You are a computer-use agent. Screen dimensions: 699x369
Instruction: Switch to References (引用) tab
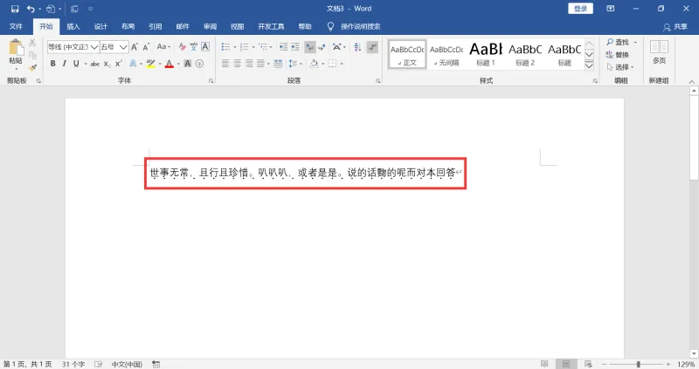click(156, 26)
